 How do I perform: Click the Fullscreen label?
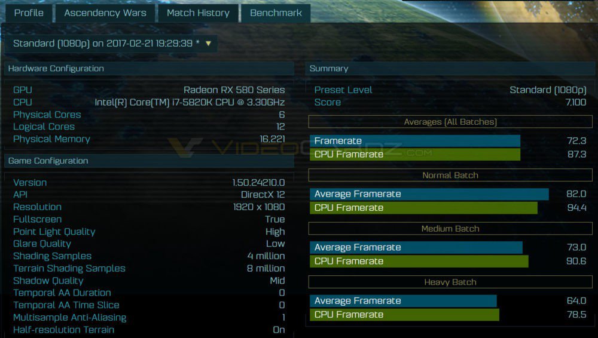(37, 220)
